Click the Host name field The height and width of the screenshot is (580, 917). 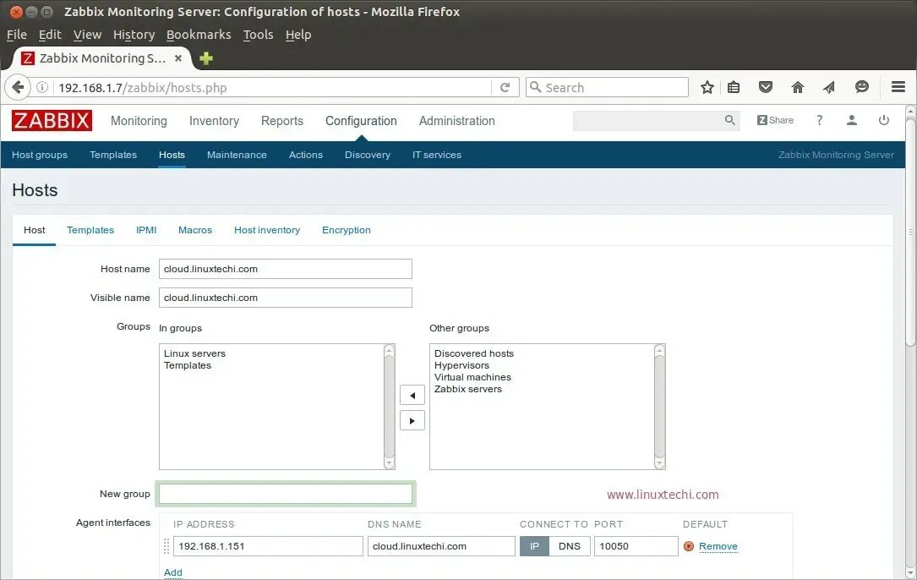tap(286, 269)
